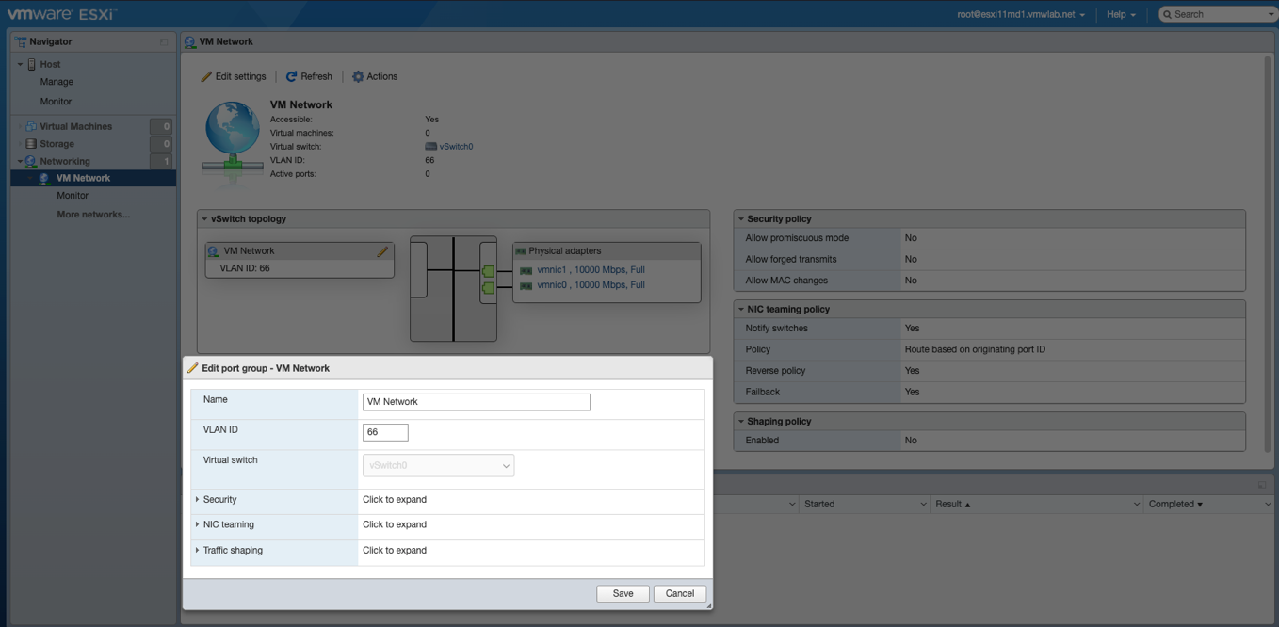Click the main panel vertical scrollbar
The height and width of the screenshot is (627, 1279).
pos(1268,253)
